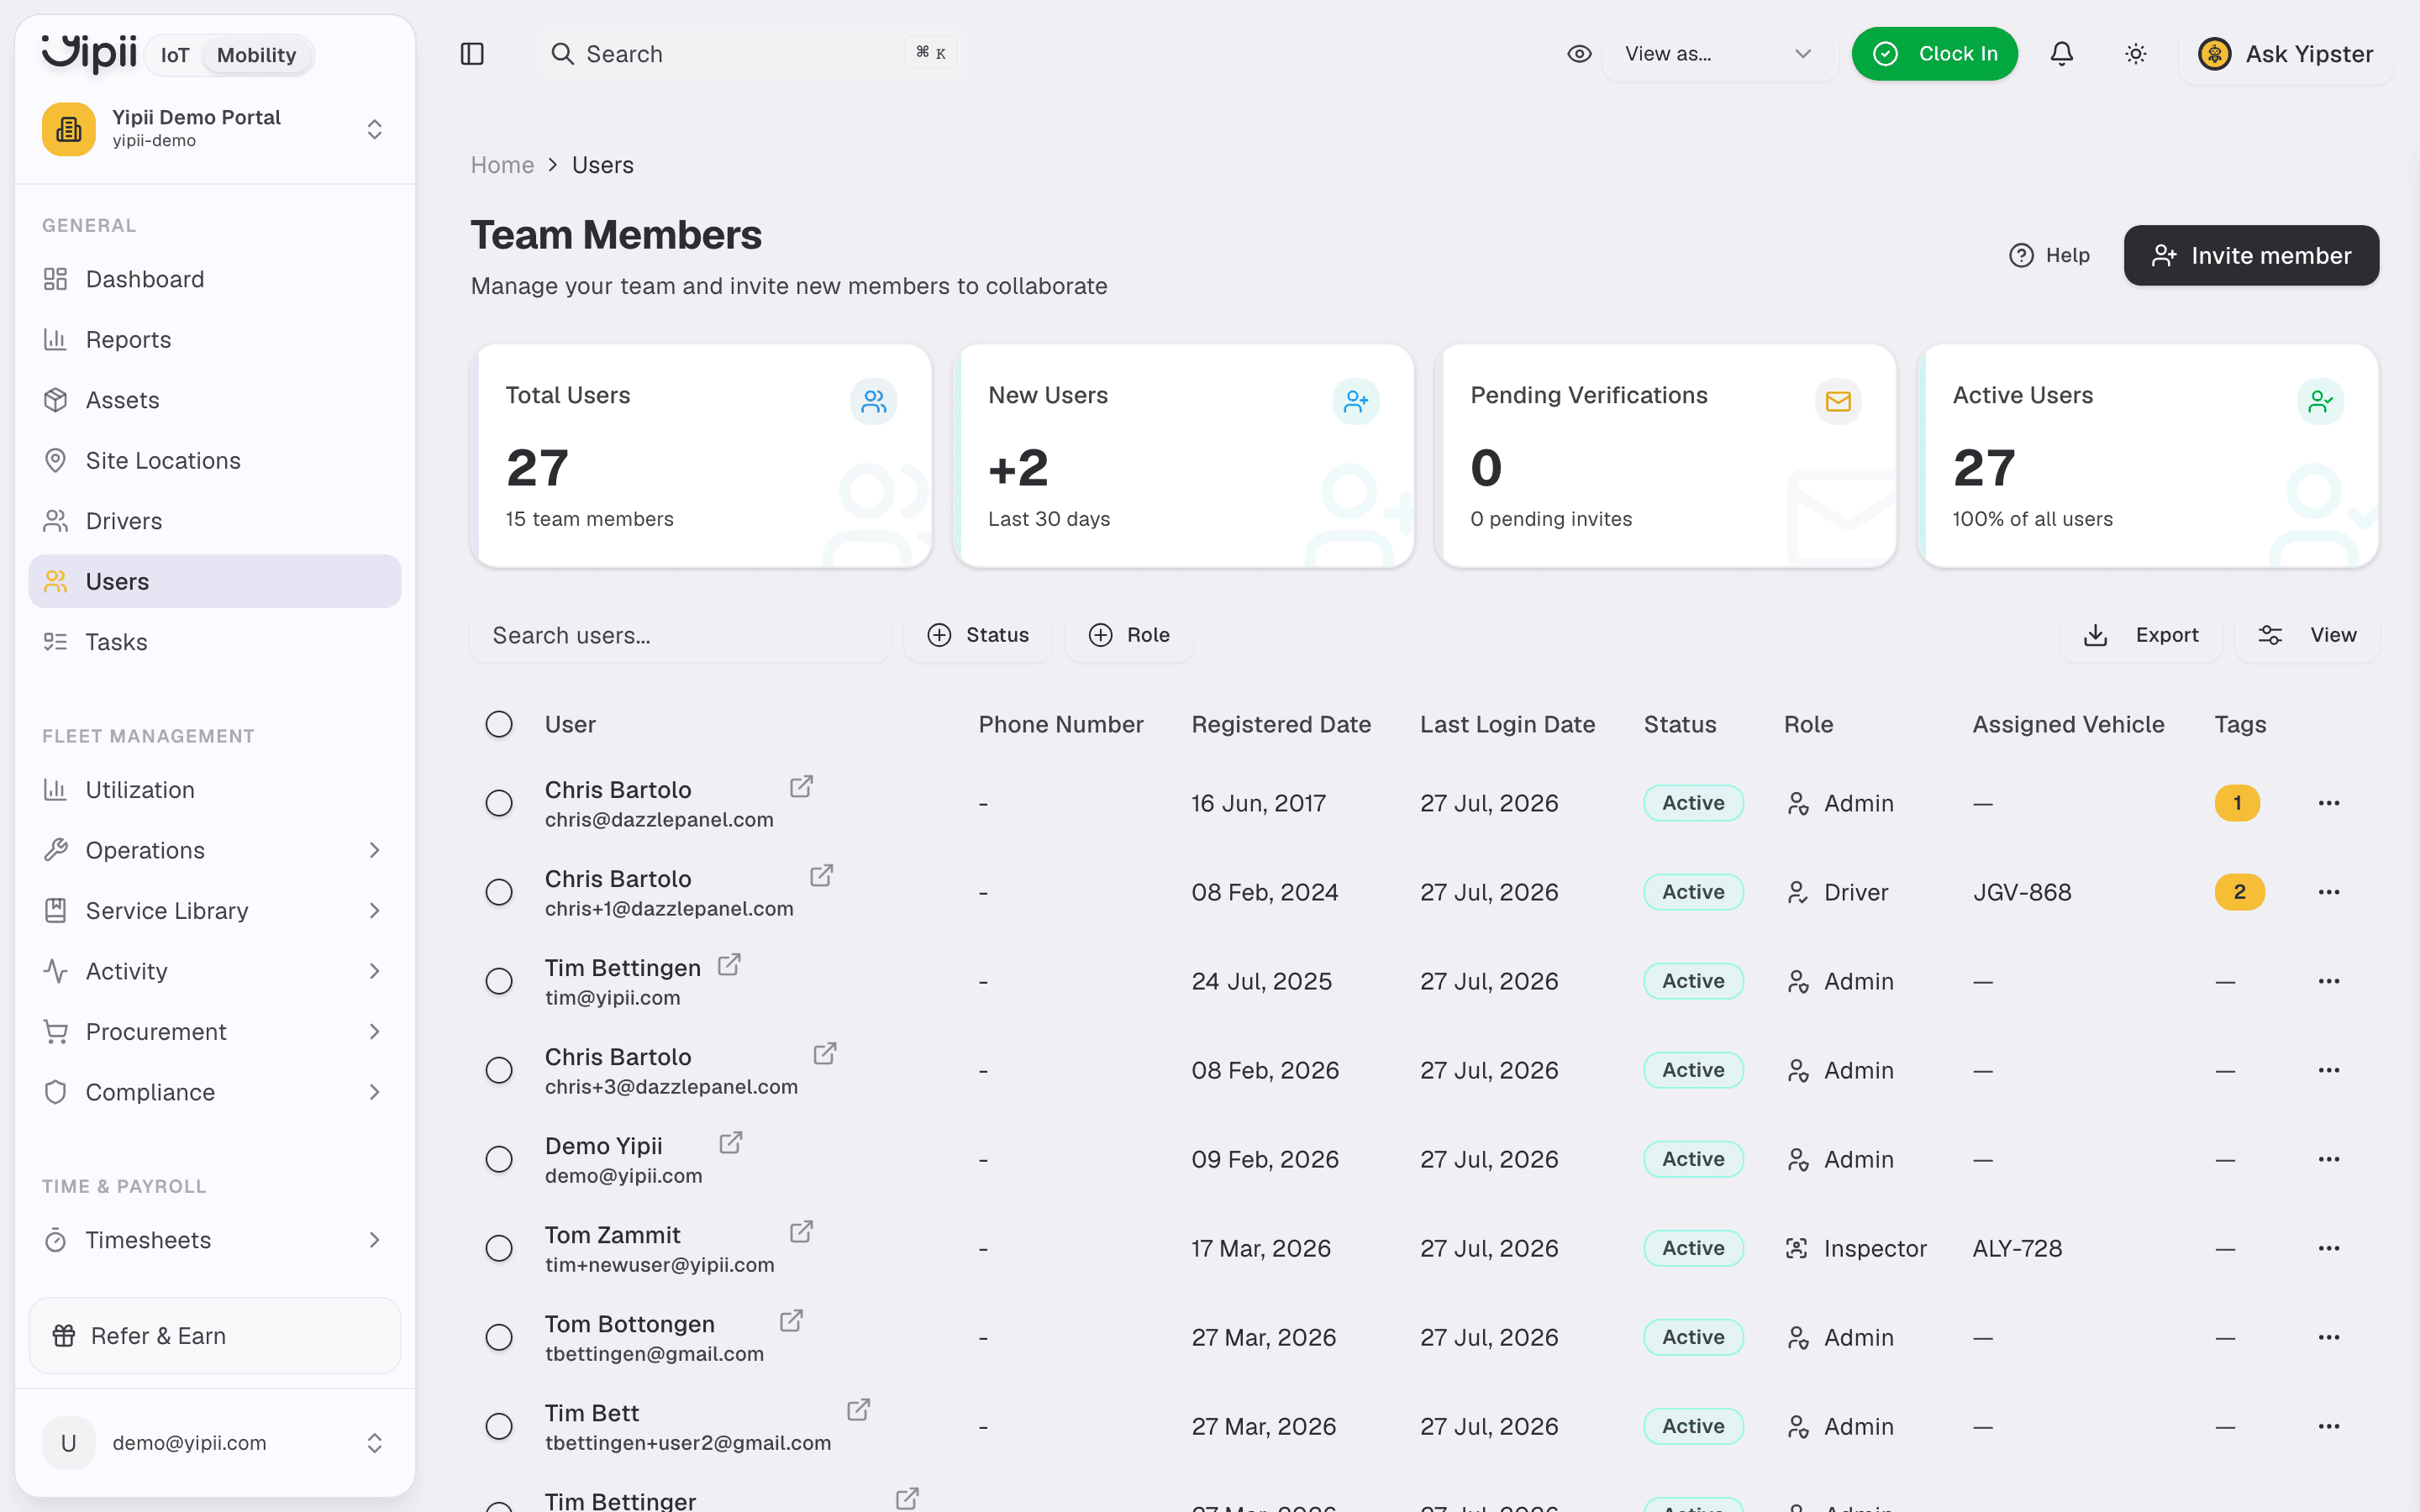The width and height of the screenshot is (2420, 1512).
Task: Open row actions for chris+1@dazzlepanel.com
Action: [2329, 892]
